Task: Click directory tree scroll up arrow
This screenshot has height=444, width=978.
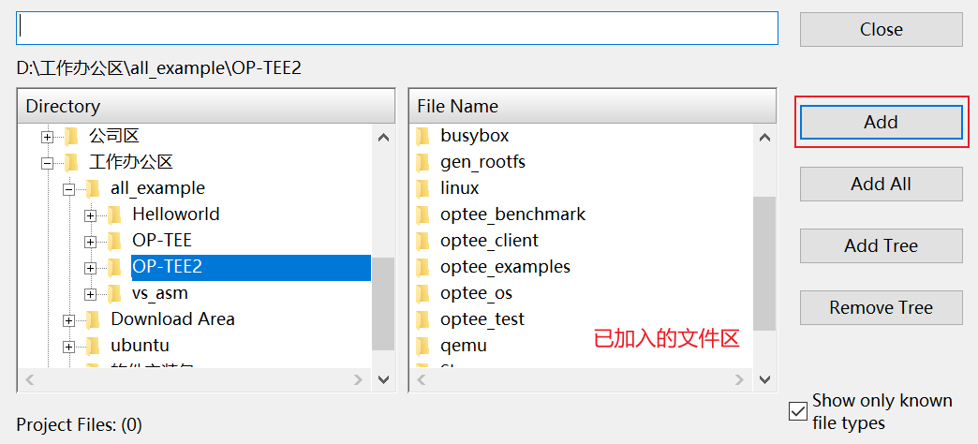Action: 383,137
